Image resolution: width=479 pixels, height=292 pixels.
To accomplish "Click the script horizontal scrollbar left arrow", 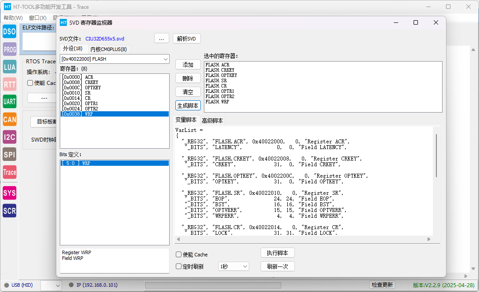I will [x=178, y=239].
